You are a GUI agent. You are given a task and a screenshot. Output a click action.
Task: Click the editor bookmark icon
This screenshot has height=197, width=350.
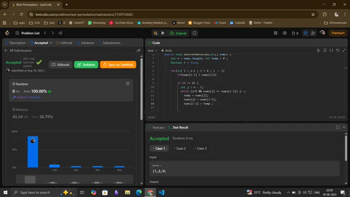tap(325, 50)
